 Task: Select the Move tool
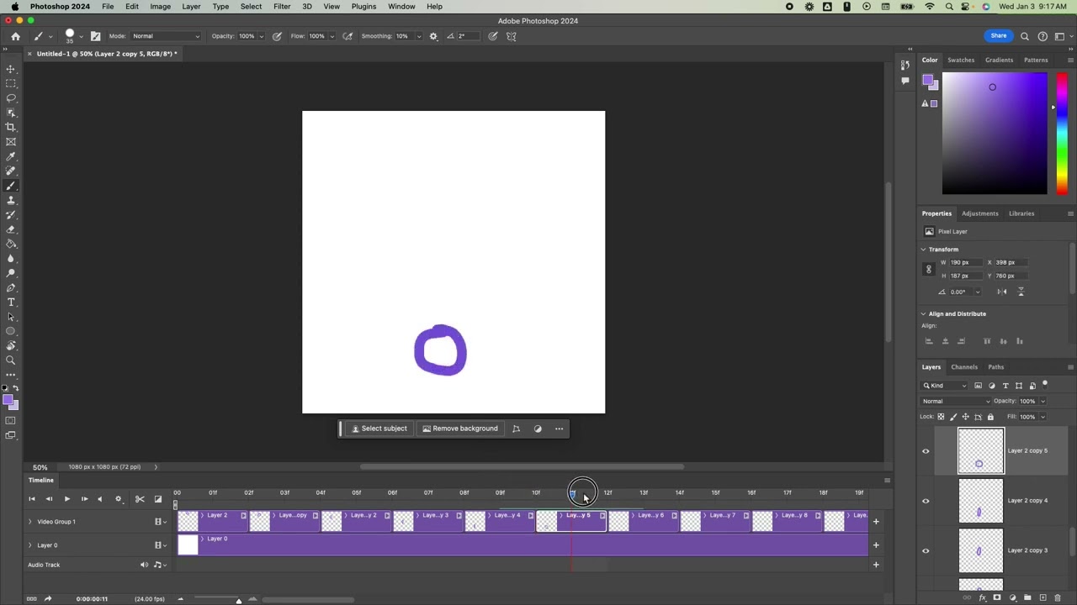(11, 69)
